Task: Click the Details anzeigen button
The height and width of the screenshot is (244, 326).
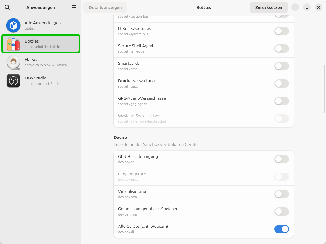Action: click(105, 7)
